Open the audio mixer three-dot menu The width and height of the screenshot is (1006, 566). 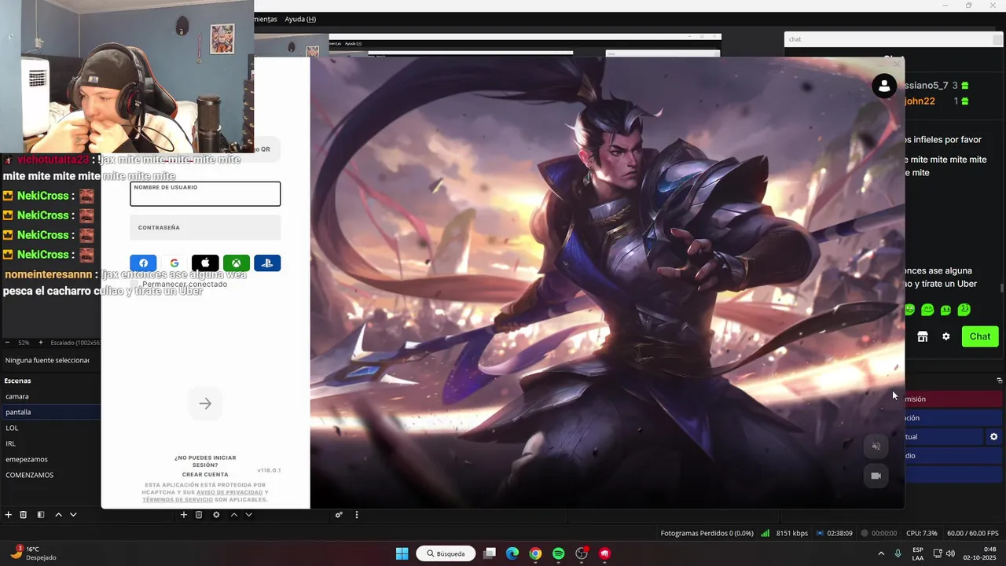point(357,515)
